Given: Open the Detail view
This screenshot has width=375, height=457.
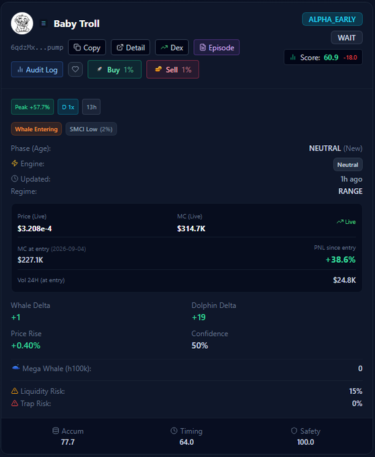Looking at the screenshot, I should [130, 47].
